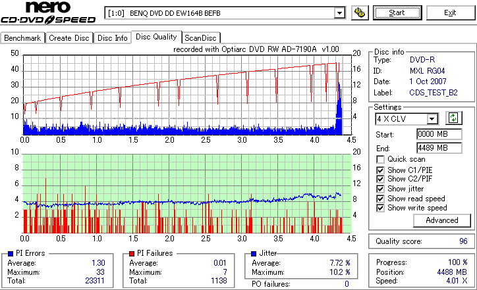
Task: Go to the Disc Info tab
Action: [x=113, y=38]
